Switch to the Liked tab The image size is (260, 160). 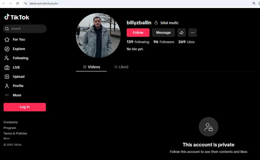point(121,67)
